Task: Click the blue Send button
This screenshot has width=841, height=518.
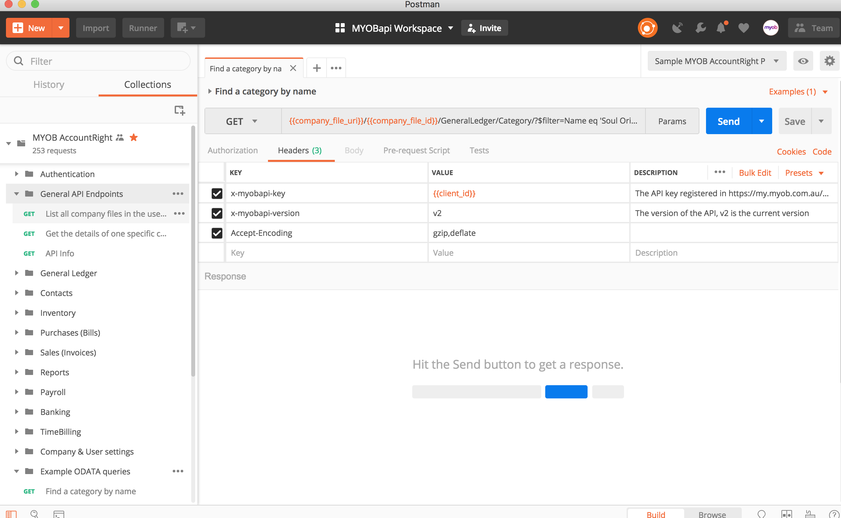Action: coord(729,121)
